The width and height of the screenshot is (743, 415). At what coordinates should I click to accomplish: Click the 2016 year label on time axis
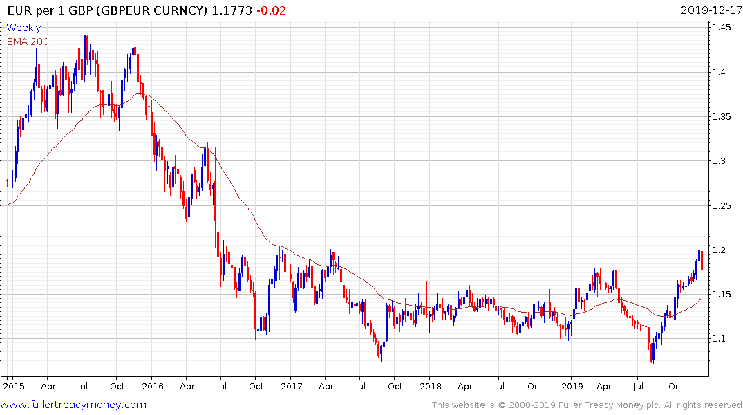pyautogui.click(x=153, y=386)
